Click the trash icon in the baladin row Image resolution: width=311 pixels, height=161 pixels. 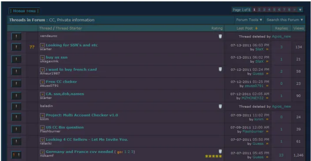click(220, 106)
